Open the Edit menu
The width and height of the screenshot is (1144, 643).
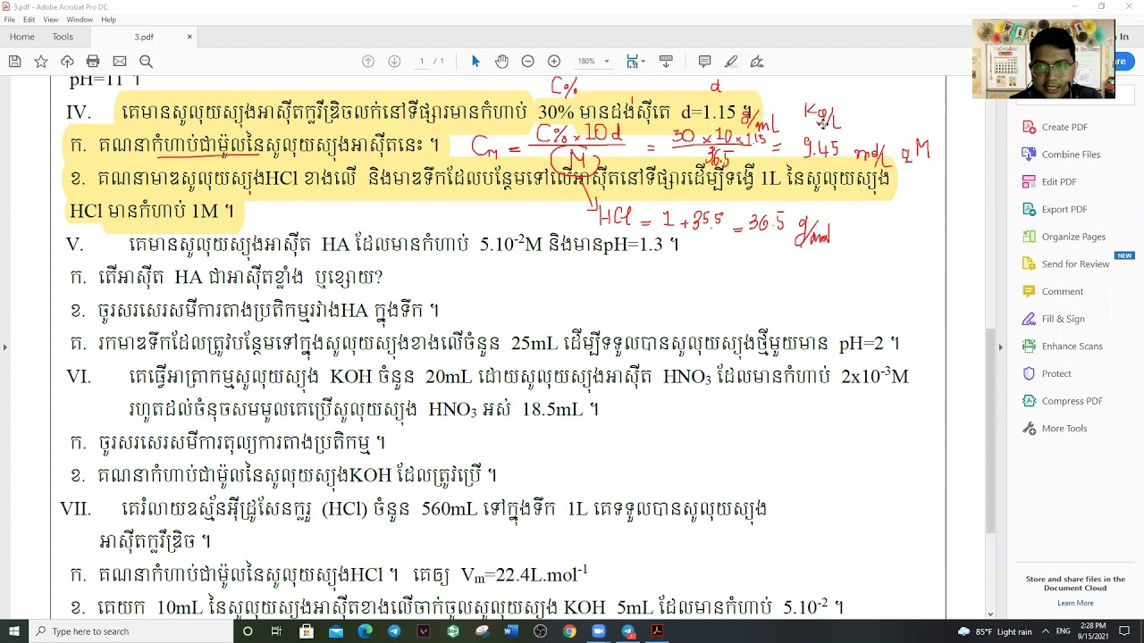[x=29, y=20]
